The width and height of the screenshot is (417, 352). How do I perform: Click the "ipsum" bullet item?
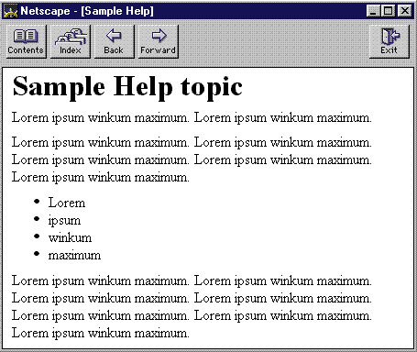64,221
